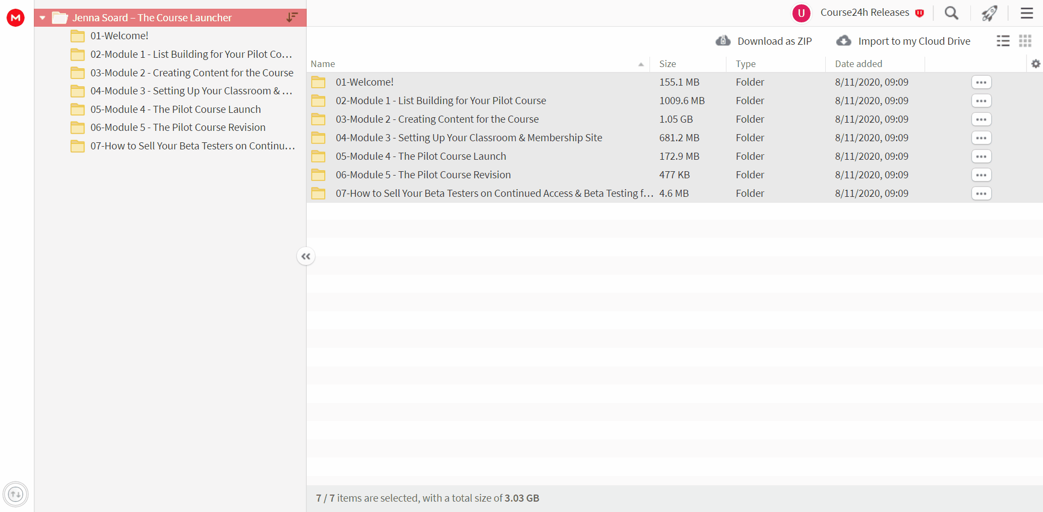Open column settings gear icon

tap(1036, 64)
